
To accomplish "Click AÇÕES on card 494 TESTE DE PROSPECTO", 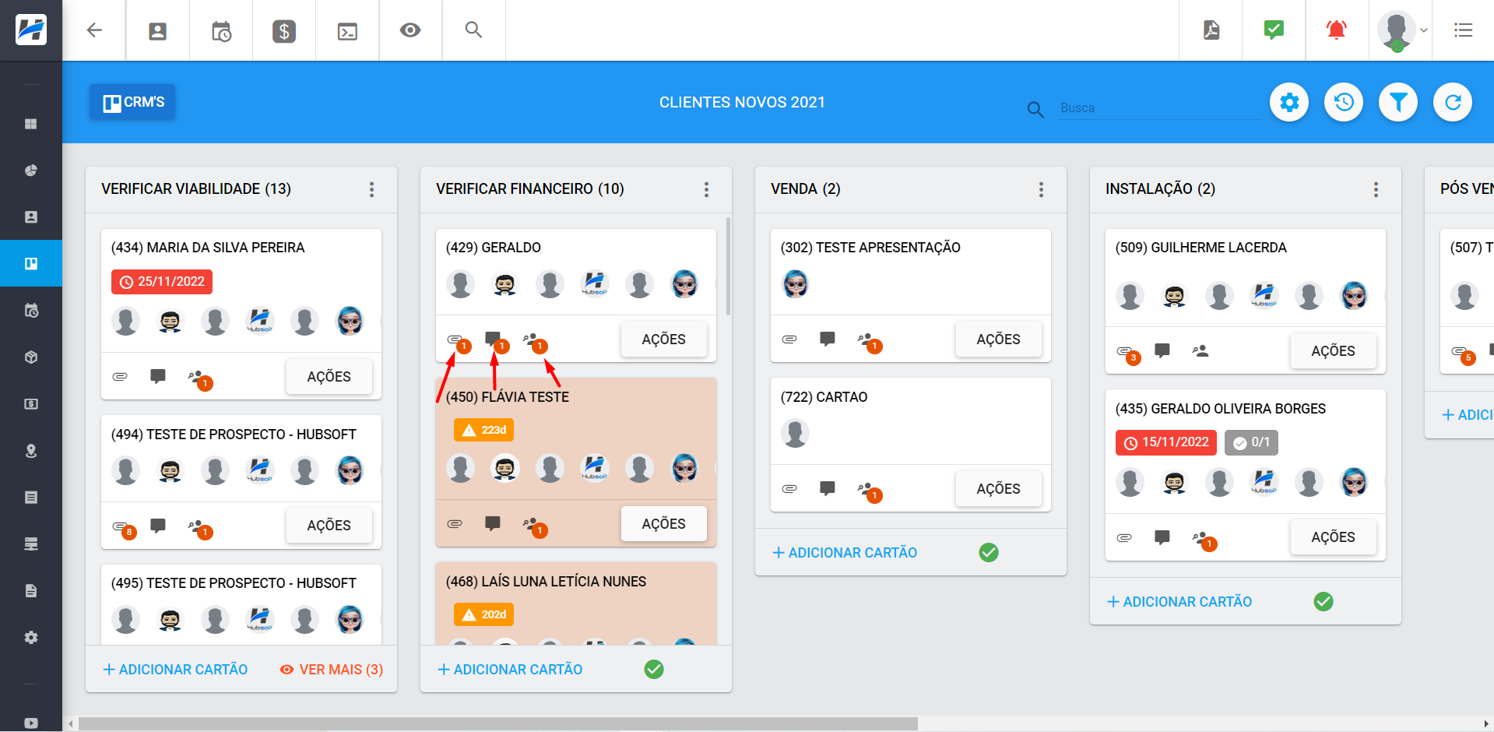I will click(x=329, y=526).
